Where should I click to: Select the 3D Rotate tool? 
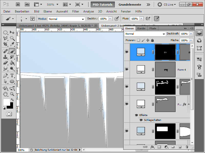click(5, 88)
